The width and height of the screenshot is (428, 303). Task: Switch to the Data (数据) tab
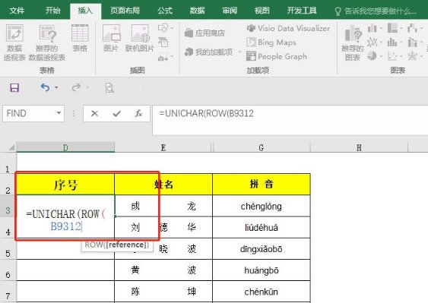coord(197,11)
